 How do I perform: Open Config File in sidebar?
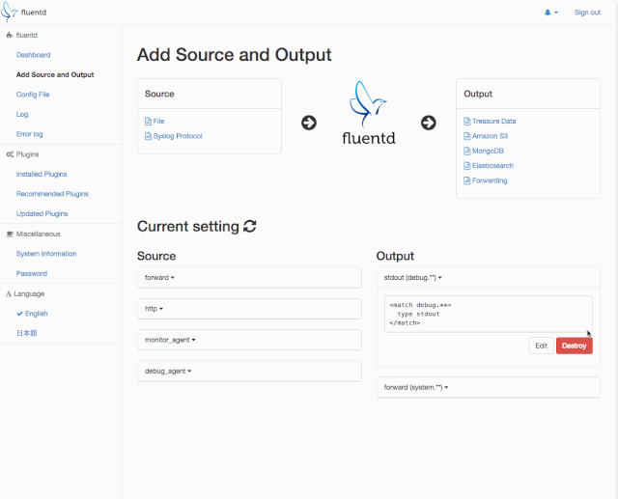[x=33, y=95]
